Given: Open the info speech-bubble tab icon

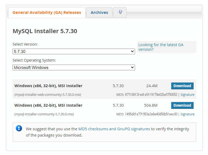Looking at the screenshot, I should point(120,12).
